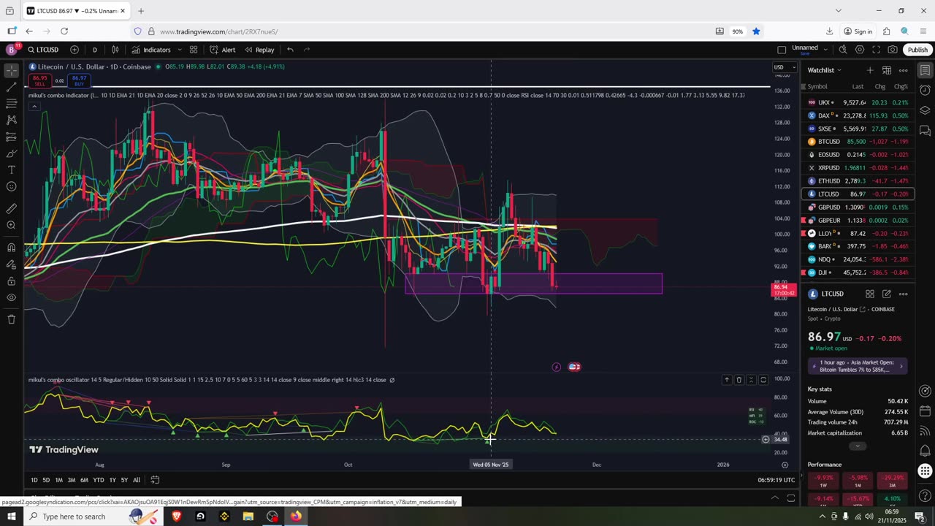The width and height of the screenshot is (935, 526).
Task: Open the LTCUSD symbol search
Action: [x=43, y=50]
